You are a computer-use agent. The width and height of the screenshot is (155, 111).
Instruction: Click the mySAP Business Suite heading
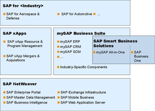pos(81,33)
